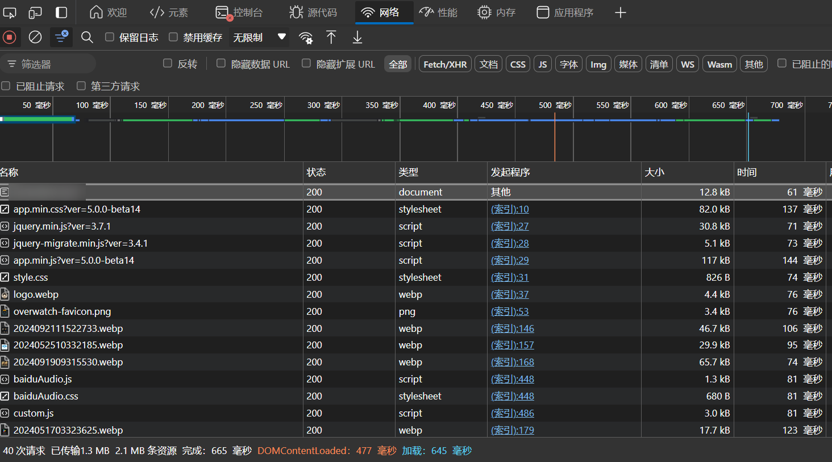Open initiator link (索引):179
This screenshot has width=832, height=462.
click(x=513, y=430)
